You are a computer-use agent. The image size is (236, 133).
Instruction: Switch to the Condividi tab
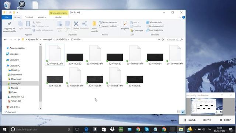tap(29, 17)
